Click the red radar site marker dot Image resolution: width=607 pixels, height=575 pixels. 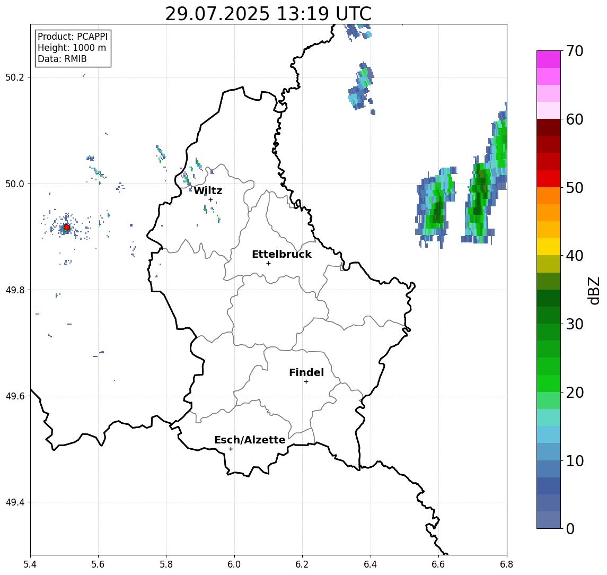click(x=67, y=228)
